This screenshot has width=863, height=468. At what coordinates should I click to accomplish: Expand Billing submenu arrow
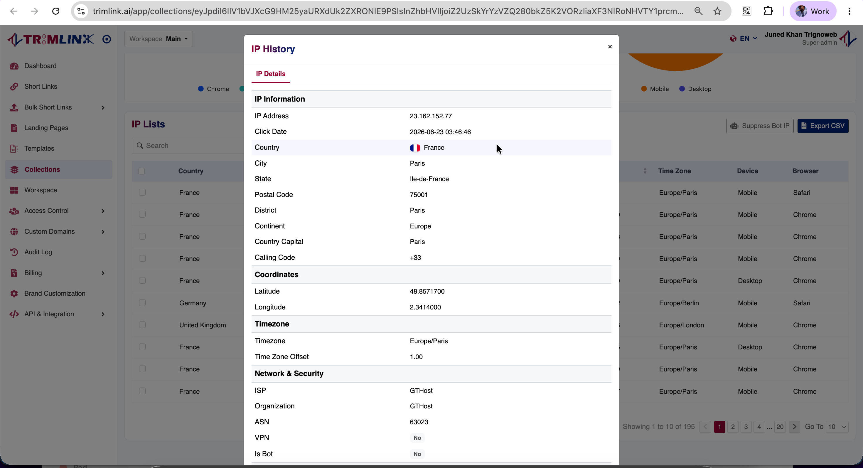click(103, 273)
